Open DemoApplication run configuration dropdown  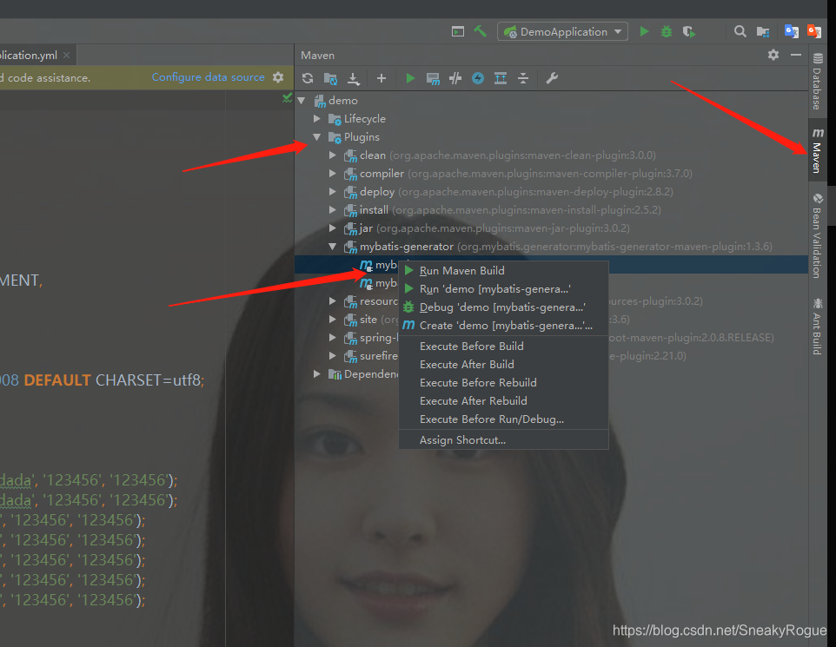click(562, 31)
